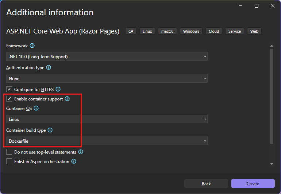Image resolution: width=281 pixels, height=194 pixels.
Task: Open the Container build type dropdown
Action: click(x=107, y=141)
